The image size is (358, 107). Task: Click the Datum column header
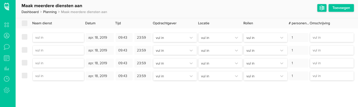(90, 23)
